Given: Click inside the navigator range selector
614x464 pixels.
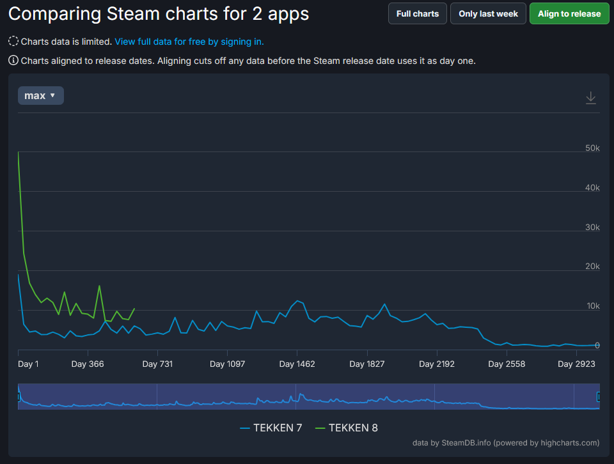Looking at the screenshot, I should pos(307,396).
